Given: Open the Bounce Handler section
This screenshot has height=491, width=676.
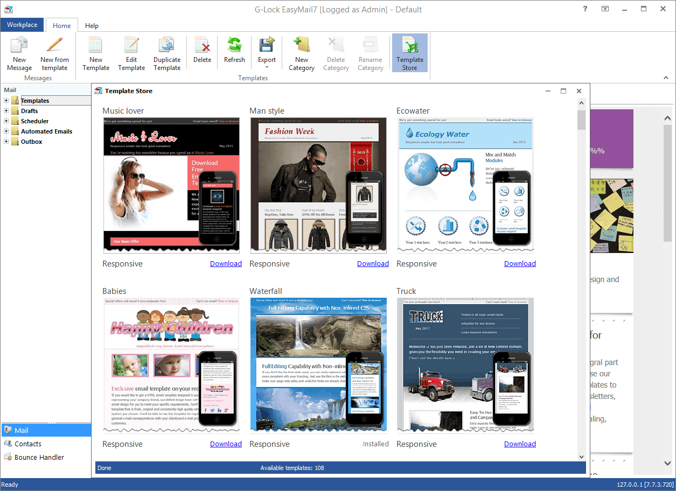Looking at the screenshot, I should tap(46, 457).
